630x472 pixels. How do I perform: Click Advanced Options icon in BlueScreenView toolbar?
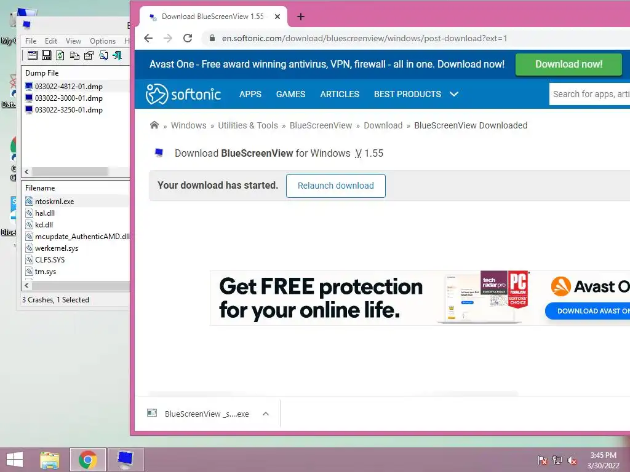[32, 55]
